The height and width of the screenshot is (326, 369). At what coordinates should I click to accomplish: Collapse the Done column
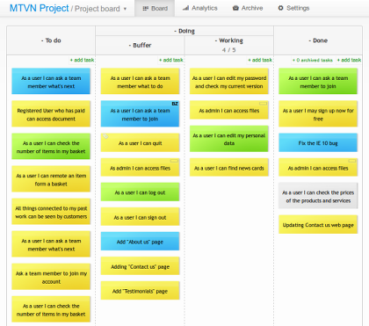click(309, 40)
